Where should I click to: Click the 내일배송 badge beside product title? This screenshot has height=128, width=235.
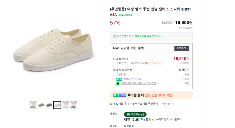point(125,15)
